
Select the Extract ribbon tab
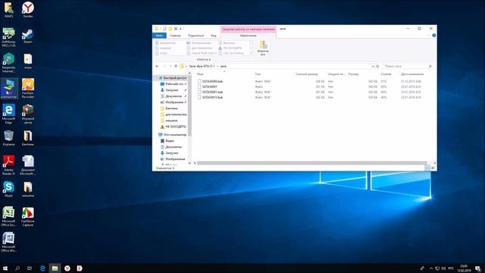coord(248,36)
